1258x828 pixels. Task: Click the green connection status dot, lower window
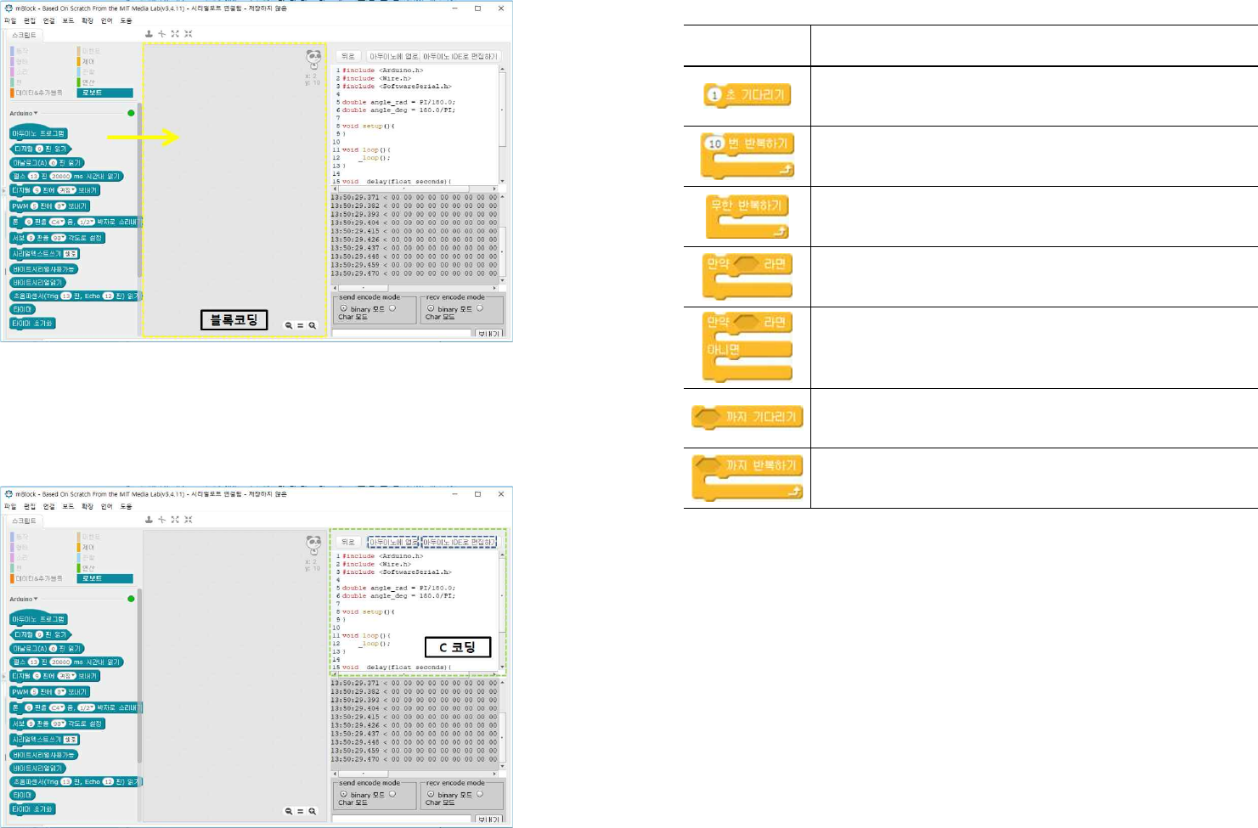tap(131, 599)
